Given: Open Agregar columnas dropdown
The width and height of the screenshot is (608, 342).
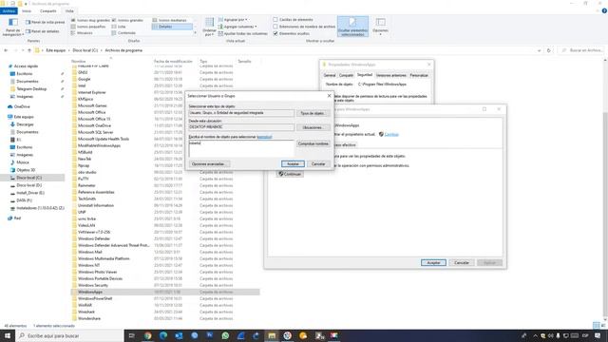Looking at the screenshot, I should point(237,27).
